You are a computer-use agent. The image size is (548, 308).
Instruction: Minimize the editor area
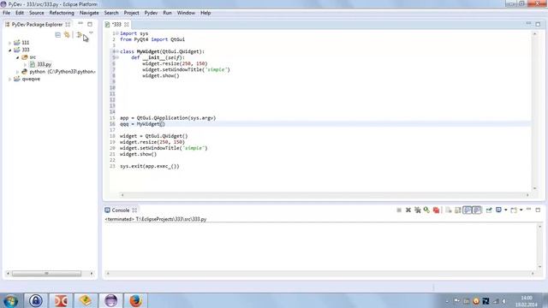tap(528, 24)
